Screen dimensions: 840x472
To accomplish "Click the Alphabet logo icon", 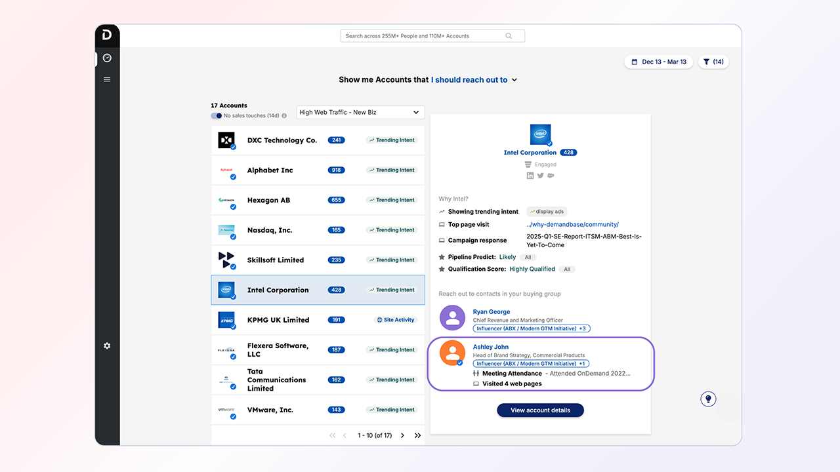I will tap(226, 170).
